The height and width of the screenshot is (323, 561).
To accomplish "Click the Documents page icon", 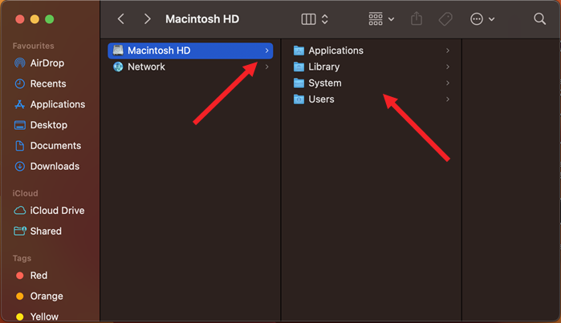I will pos(20,146).
